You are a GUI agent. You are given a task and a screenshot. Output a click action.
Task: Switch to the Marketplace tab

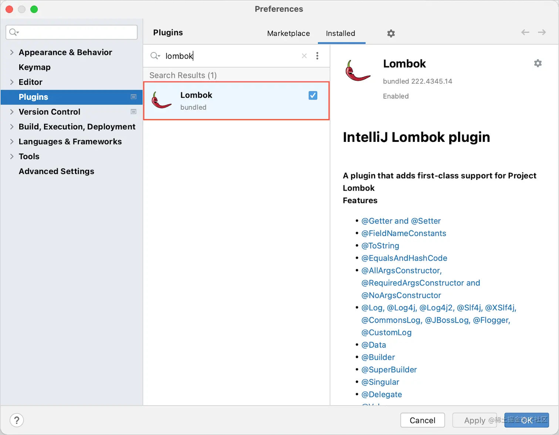(x=288, y=33)
